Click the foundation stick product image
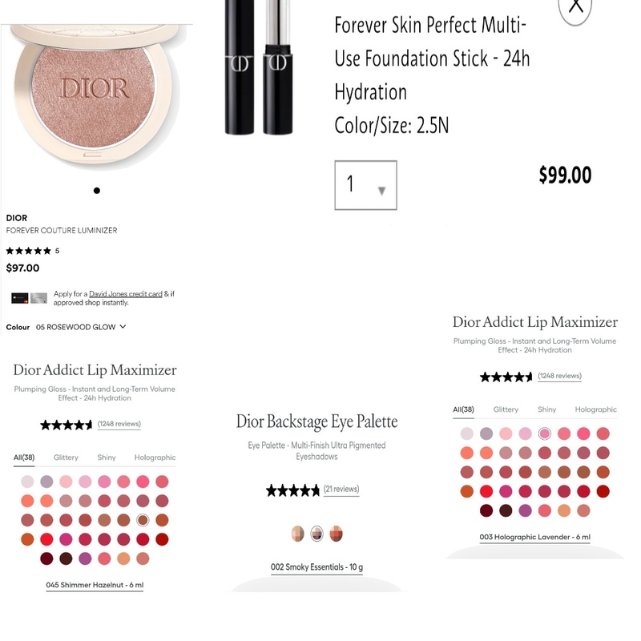Image resolution: width=641 pixels, height=641 pixels. click(x=259, y=67)
